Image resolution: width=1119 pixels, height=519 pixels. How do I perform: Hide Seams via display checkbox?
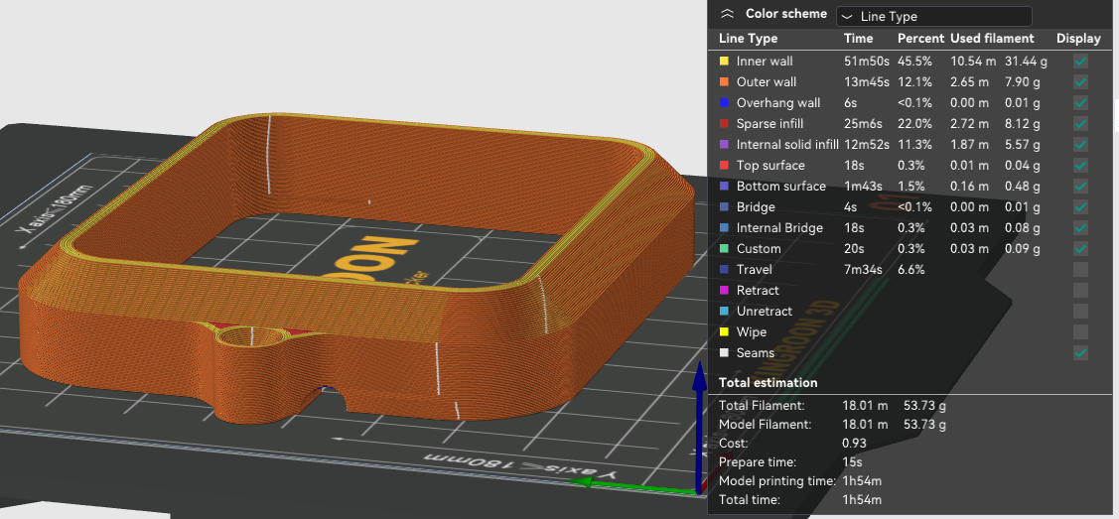pos(1080,353)
